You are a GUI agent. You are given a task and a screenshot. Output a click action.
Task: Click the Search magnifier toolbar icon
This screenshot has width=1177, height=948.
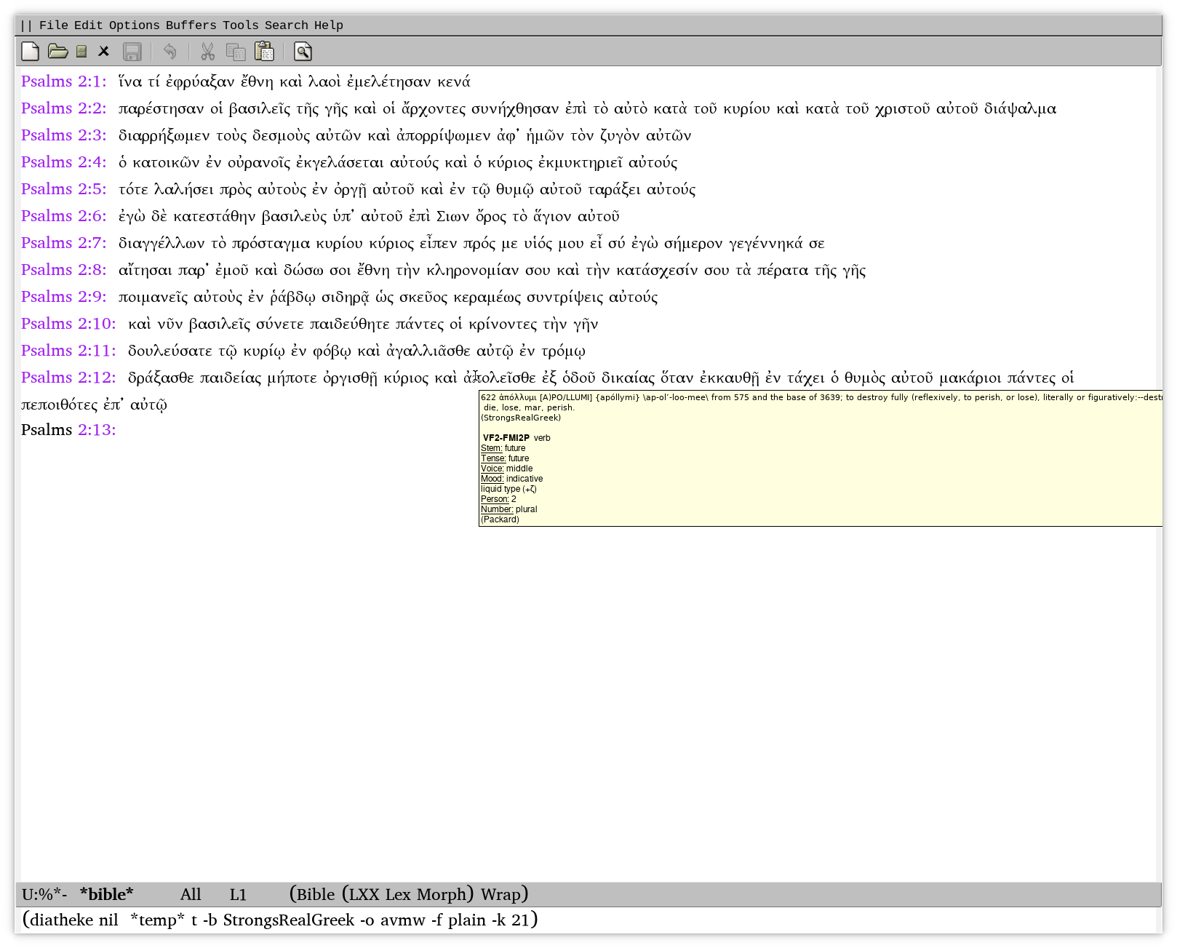pos(303,52)
